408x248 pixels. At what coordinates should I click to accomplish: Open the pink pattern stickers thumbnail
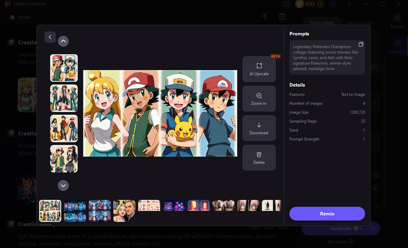pyautogui.click(x=149, y=205)
